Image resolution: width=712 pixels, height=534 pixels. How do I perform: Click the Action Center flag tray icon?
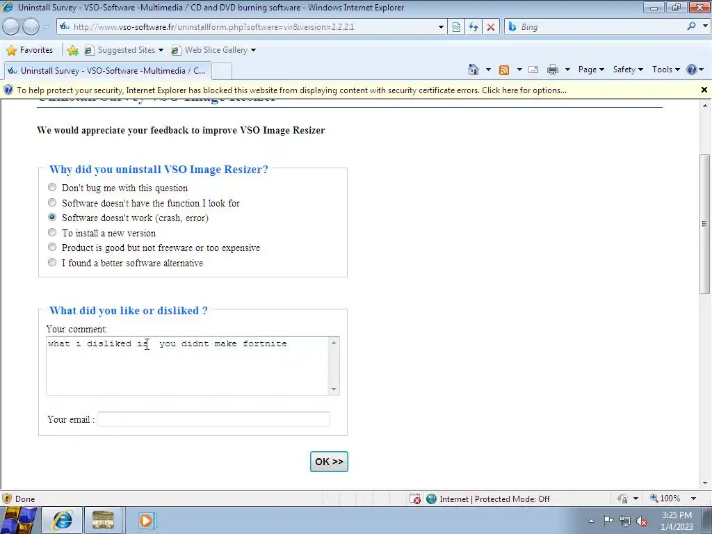pos(608,521)
